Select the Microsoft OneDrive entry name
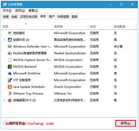139x131 pixels. (27, 74)
